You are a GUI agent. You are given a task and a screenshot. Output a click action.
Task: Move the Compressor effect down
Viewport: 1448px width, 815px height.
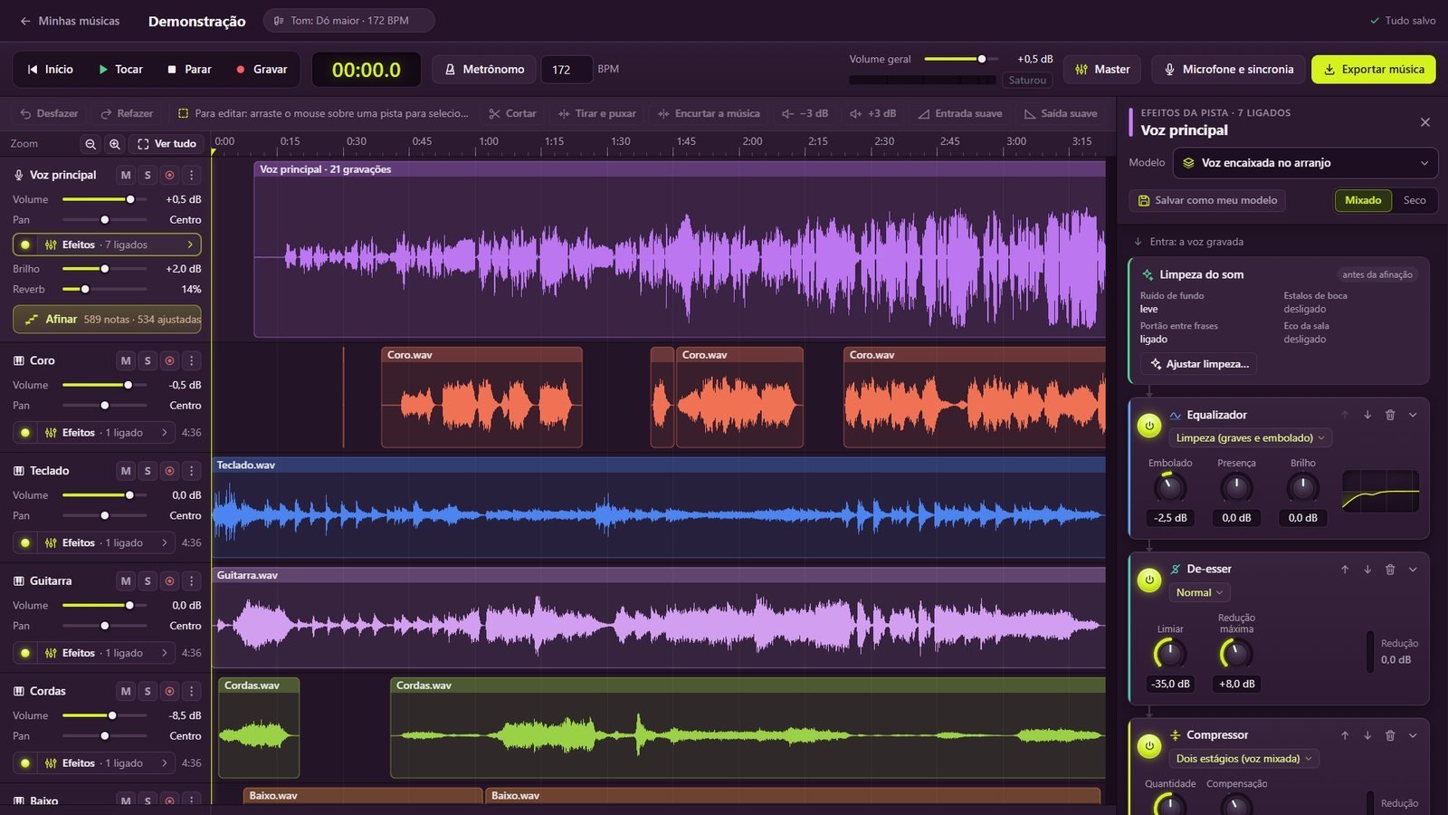click(1367, 735)
